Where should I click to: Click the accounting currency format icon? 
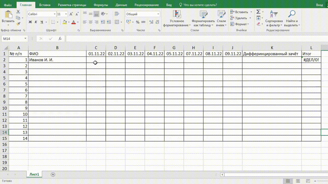[128, 22]
